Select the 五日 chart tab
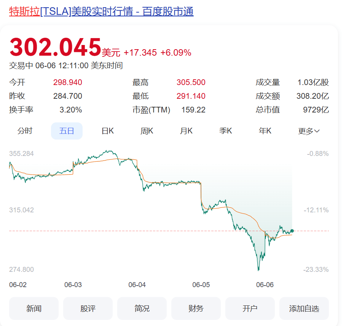 67,131
